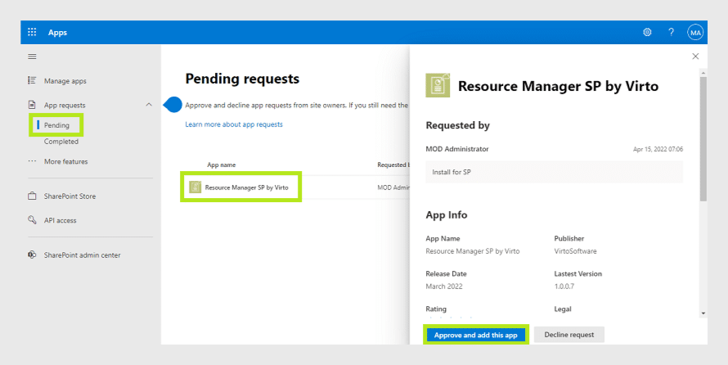The image size is (728, 365).
Task: Open Manage apps in sidebar
Action: [65, 81]
